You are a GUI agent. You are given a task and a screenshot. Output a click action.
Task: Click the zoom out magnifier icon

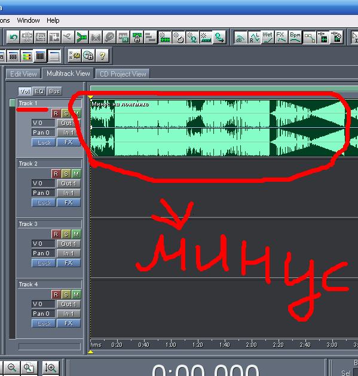(x=12, y=368)
